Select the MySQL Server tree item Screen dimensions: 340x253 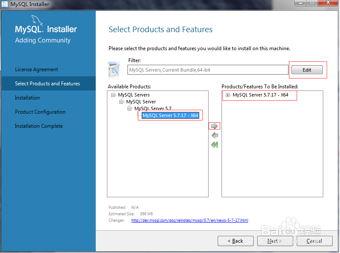(x=141, y=102)
